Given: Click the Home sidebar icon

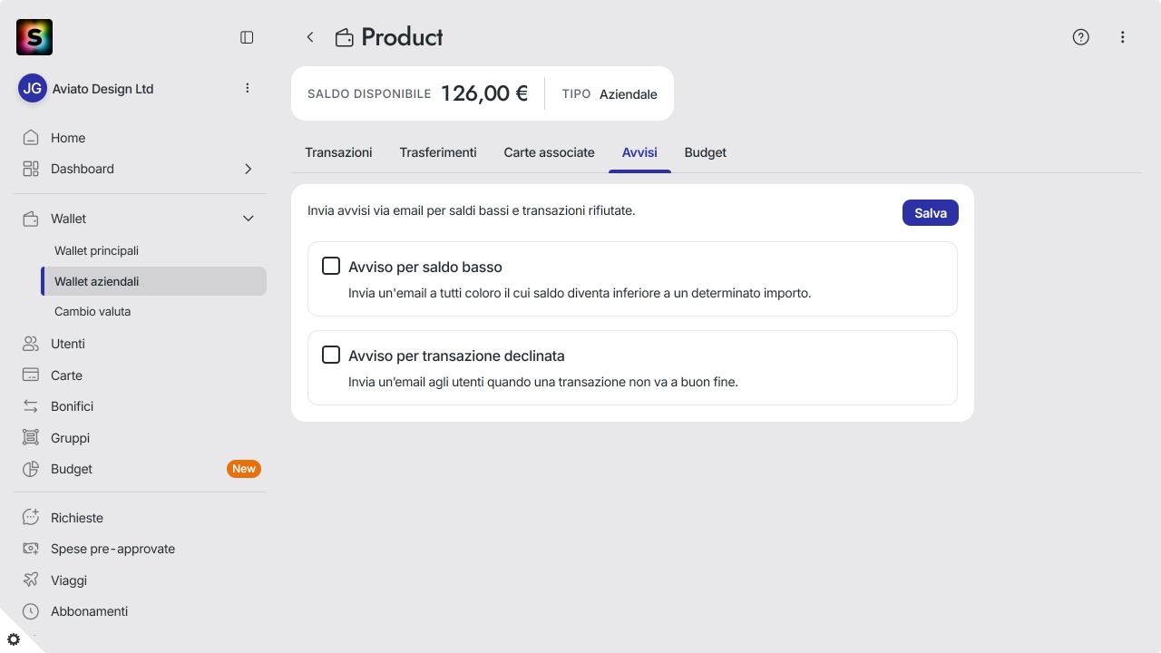Looking at the screenshot, I should 31,138.
